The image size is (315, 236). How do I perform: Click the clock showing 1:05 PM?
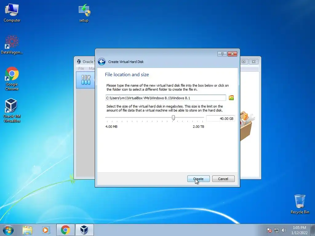pyautogui.click(x=299, y=228)
